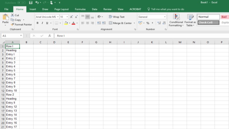Image resolution: width=229 pixels, height=129 pixels.
Task: Toggle Italic formatting
Action: pyautogui.click(x=42, y=23)
